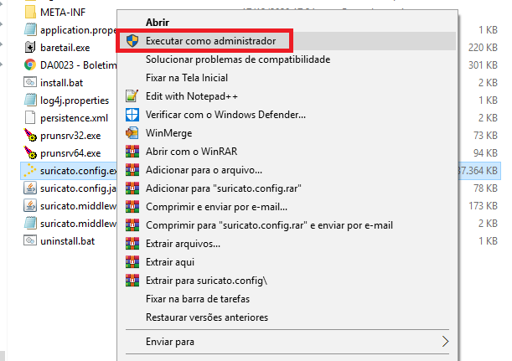Select Comprimir e enviar por e-mail
This screenshot has width=512, height=361.
pyautogui.click(x=216, y=206)
